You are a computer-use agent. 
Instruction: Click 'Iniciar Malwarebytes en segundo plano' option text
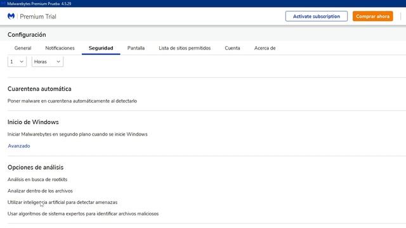77,134
